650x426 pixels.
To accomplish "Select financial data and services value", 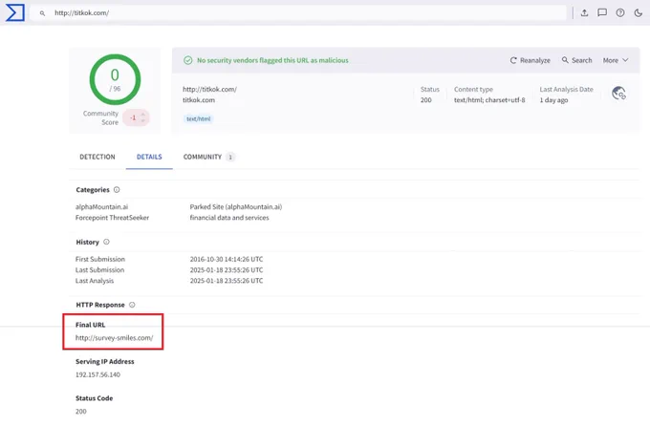I will tap(229, 218).
